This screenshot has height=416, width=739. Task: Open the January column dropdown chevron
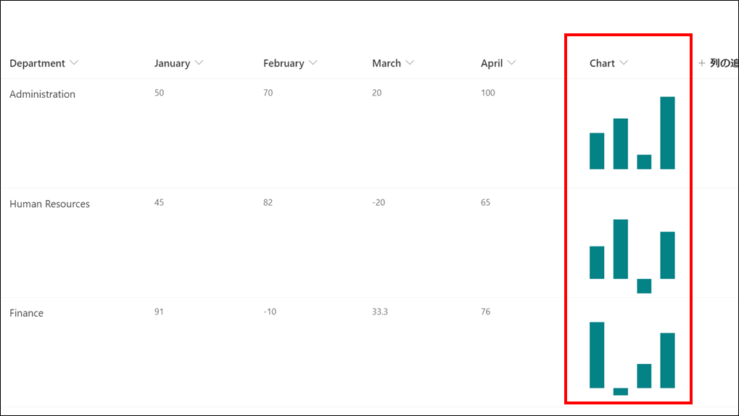pos(199,62)
